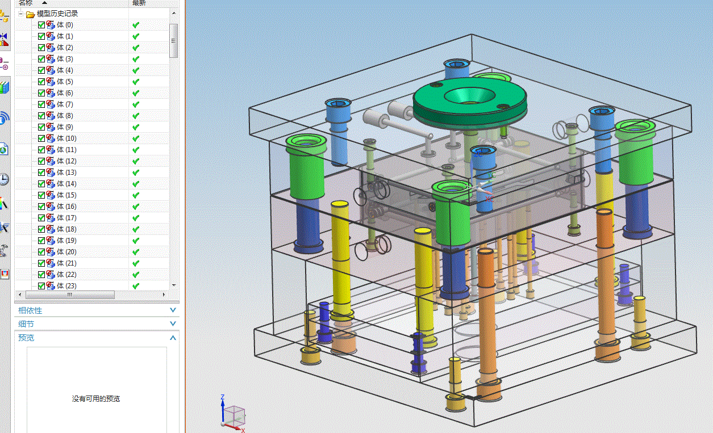Select the 体 (20) row text
The height and width of the screenshot is (433, 713).
66,252
